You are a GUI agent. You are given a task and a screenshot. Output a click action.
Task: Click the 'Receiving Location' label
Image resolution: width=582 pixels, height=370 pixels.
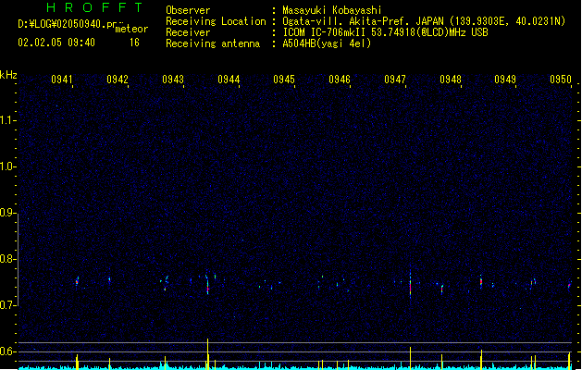click(216, 21)
